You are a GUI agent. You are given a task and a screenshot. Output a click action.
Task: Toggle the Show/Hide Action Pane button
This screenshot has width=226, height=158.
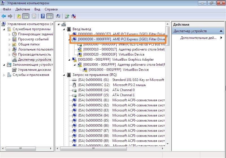pyautogui.click(x=49, y=16)
